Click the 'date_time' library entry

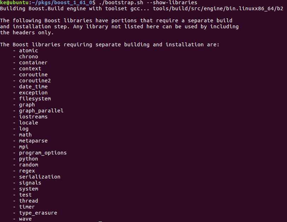click(33, 87)
